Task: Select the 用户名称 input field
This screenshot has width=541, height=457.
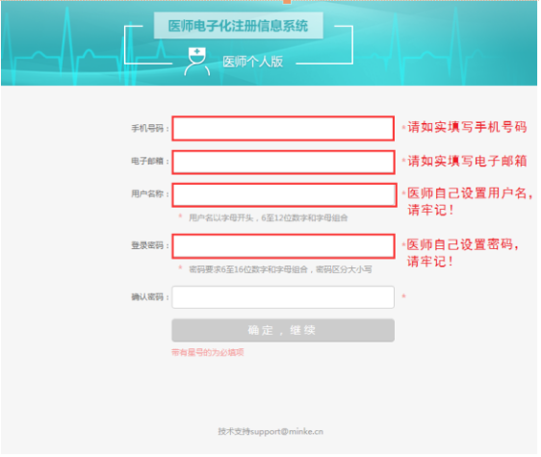Action: (x=284, y=195)
